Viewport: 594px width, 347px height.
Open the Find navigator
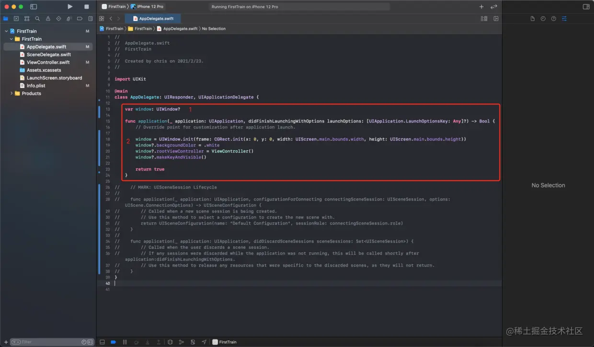pos(37,18)
